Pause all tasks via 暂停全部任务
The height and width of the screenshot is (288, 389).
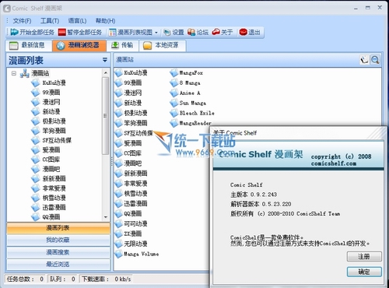pyautogui.click(x=80, y=32)
